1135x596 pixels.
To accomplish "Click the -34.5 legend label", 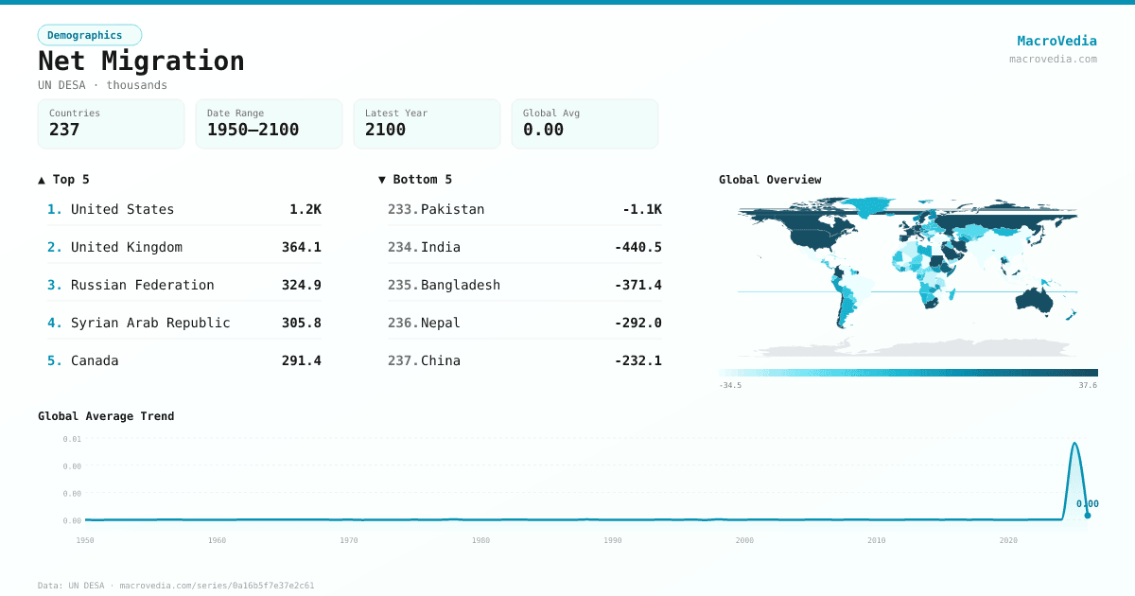I will tap(734, 385).
